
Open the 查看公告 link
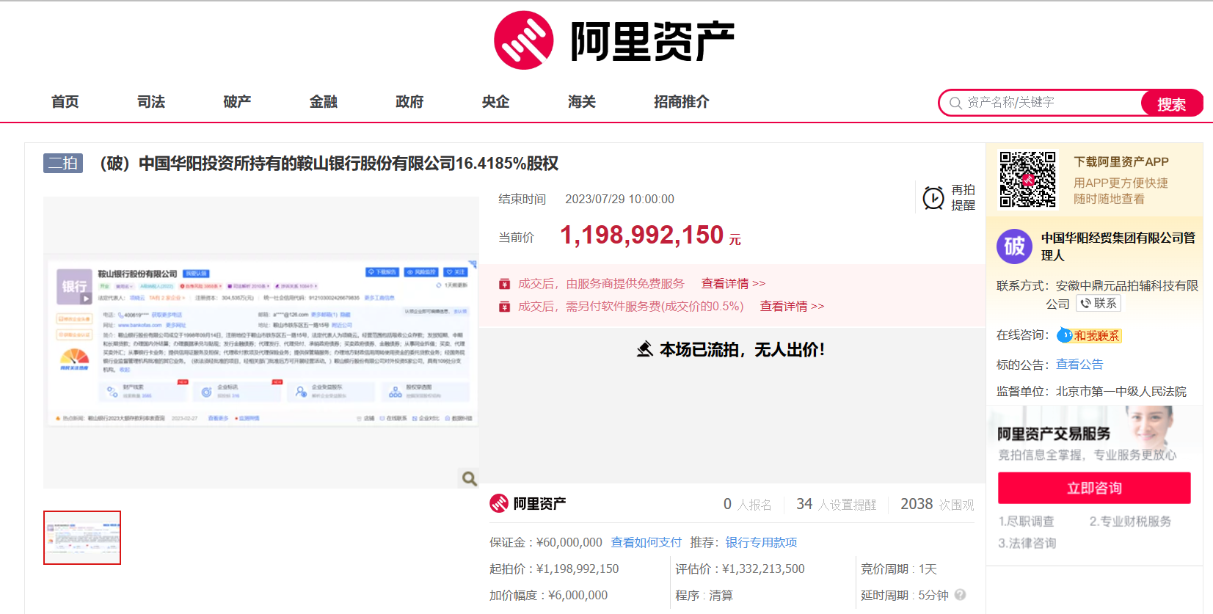pyautogui.click(x=1079, y=365)
